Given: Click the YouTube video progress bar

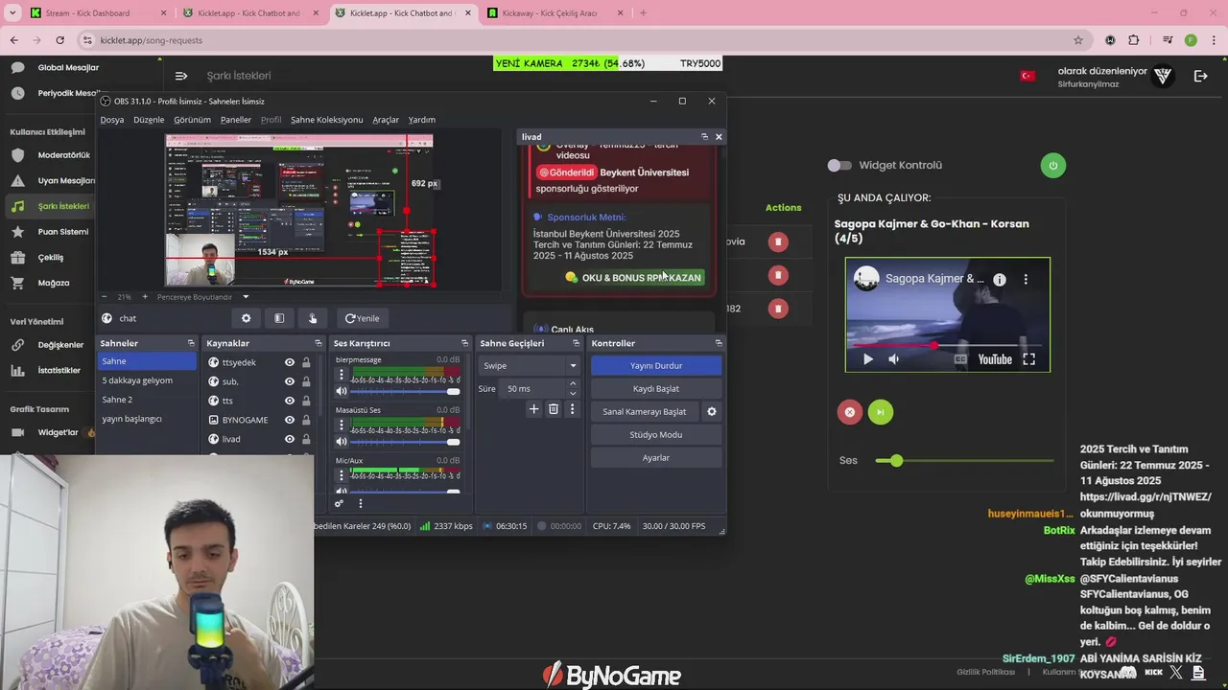Looking at the screenshot, I should pyautogui.click(x=948, y=345).
